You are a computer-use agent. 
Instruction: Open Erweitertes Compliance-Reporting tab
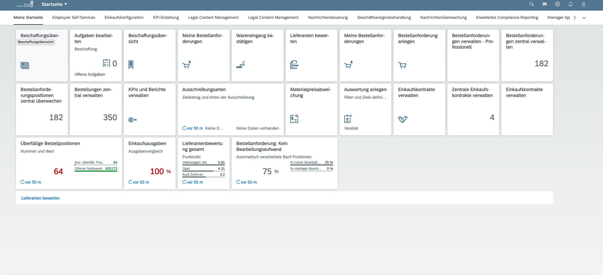(507, 18)
